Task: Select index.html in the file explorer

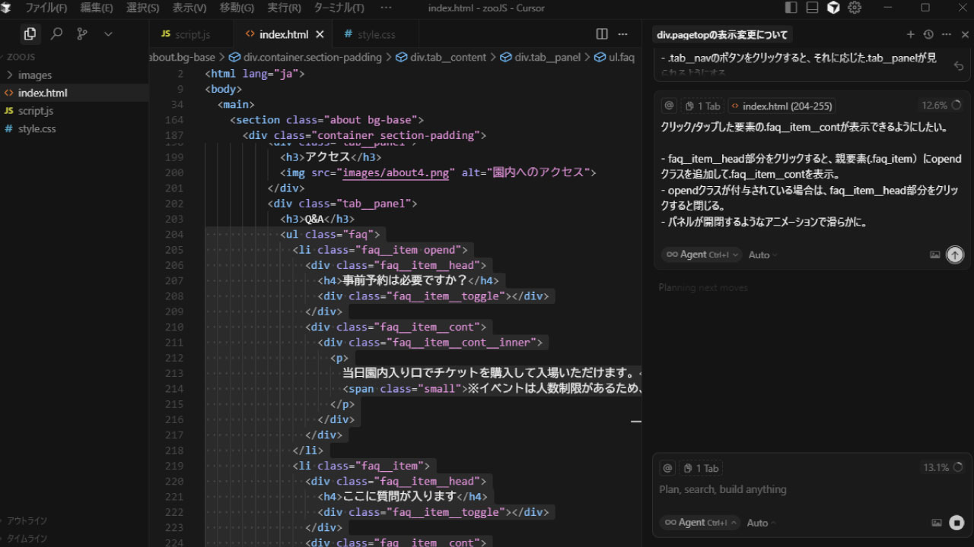Action: 74,93
